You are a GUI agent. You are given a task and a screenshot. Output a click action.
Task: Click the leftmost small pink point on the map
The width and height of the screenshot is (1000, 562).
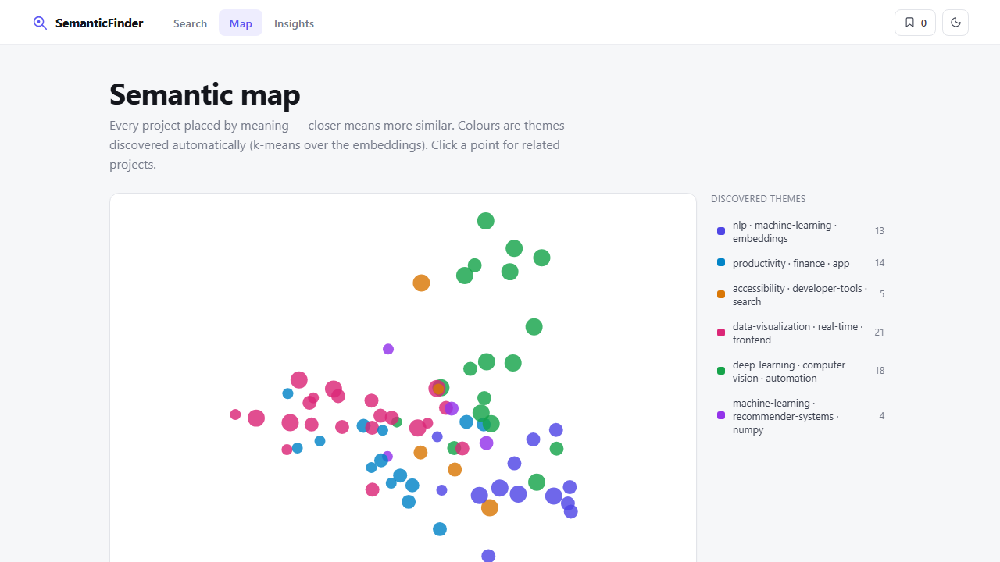point(235,414)
